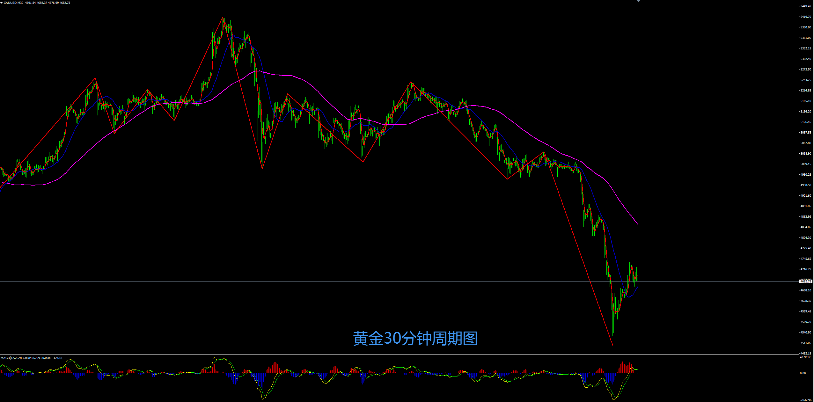The height and width of the screenshot is (402, 814).
Task: Click the highest red zigzag peak near 5419
Action: click(x=223, y=17)
